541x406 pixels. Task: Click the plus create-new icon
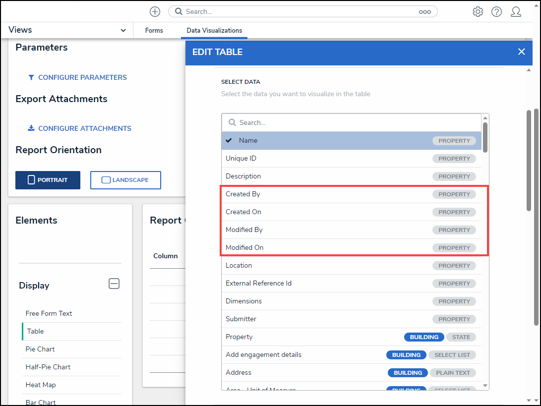pyautogui.click(x=155, y=11)
